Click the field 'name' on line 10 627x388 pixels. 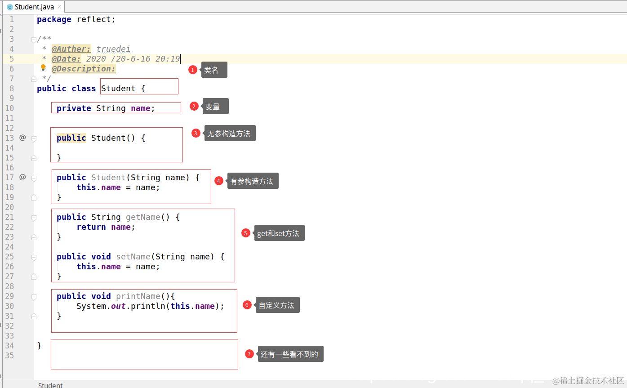[141, 108]
